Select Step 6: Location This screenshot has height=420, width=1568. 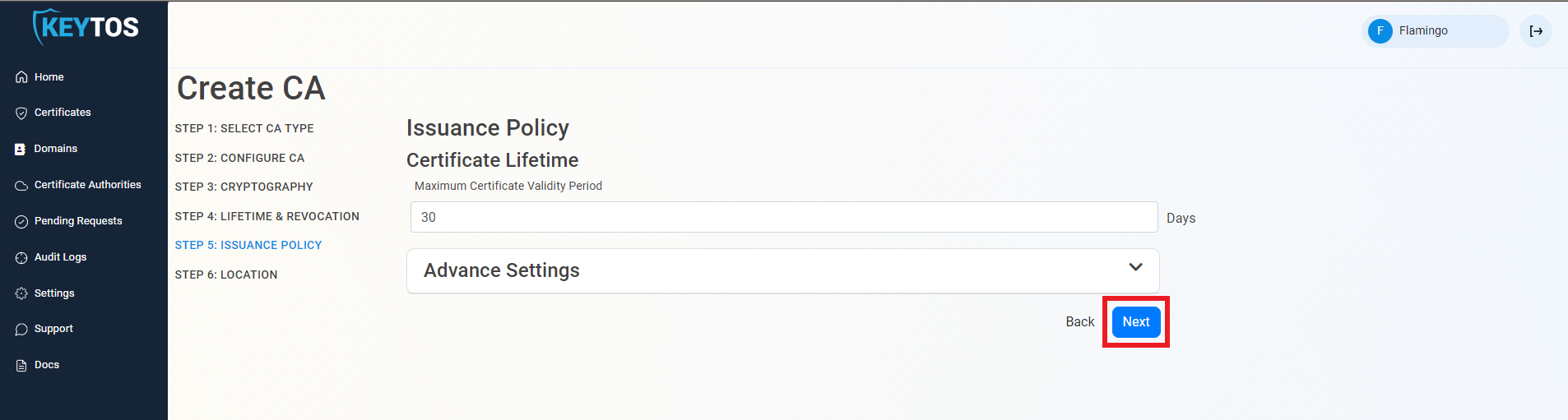point(226,275)
